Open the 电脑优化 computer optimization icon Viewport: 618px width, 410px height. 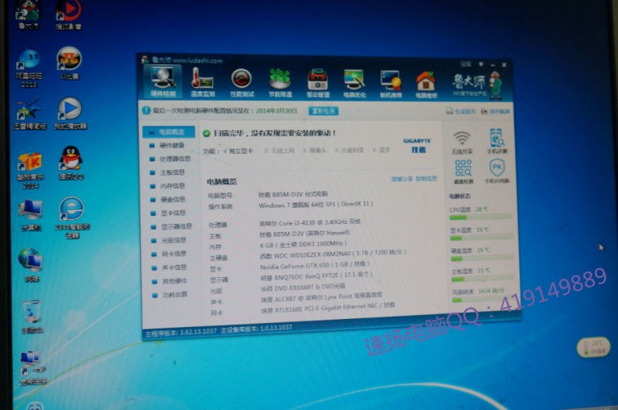[354, 83]
